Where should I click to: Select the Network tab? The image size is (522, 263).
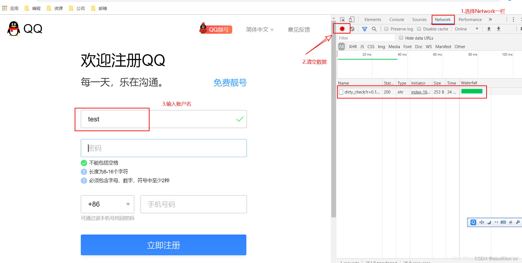pyautogui.click(x=443, y=20)
